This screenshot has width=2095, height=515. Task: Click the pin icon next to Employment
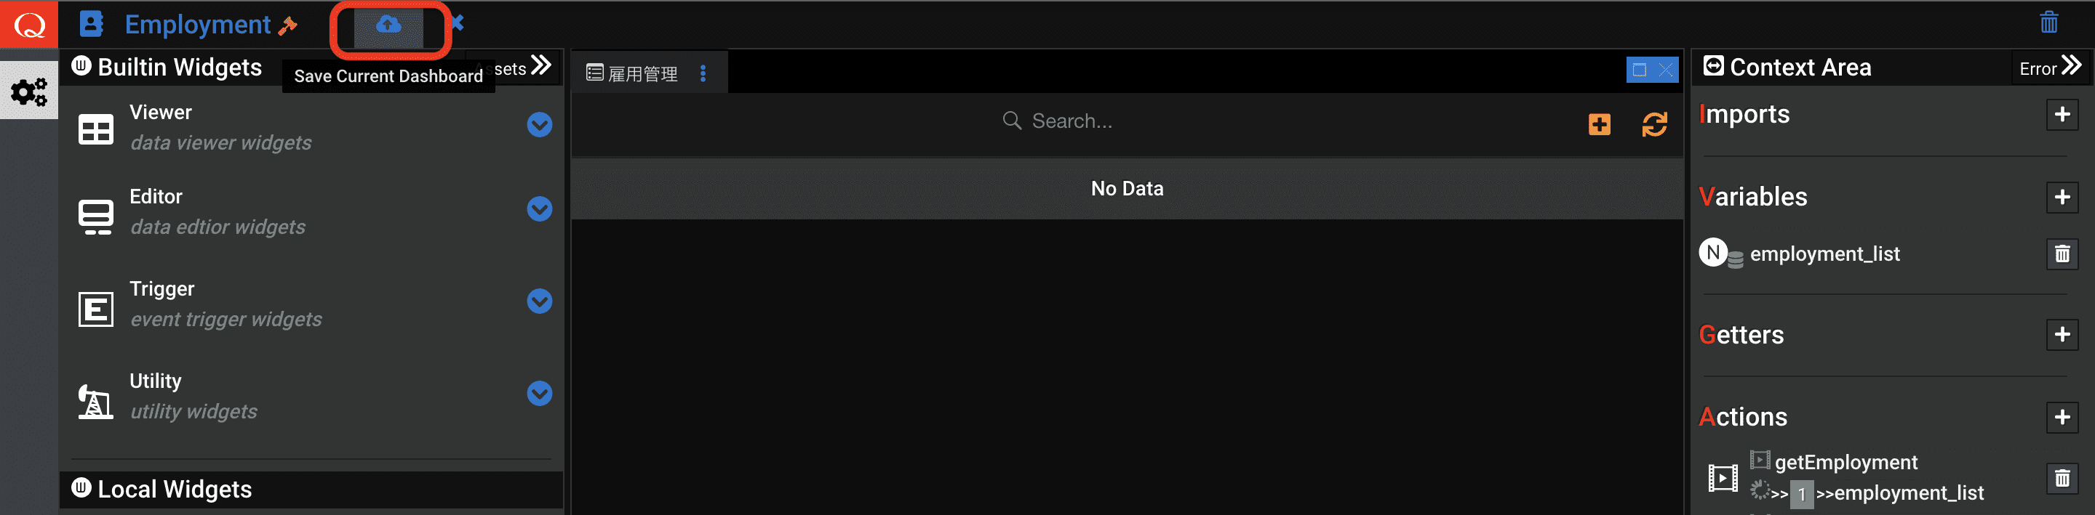(x=287, y=26)
